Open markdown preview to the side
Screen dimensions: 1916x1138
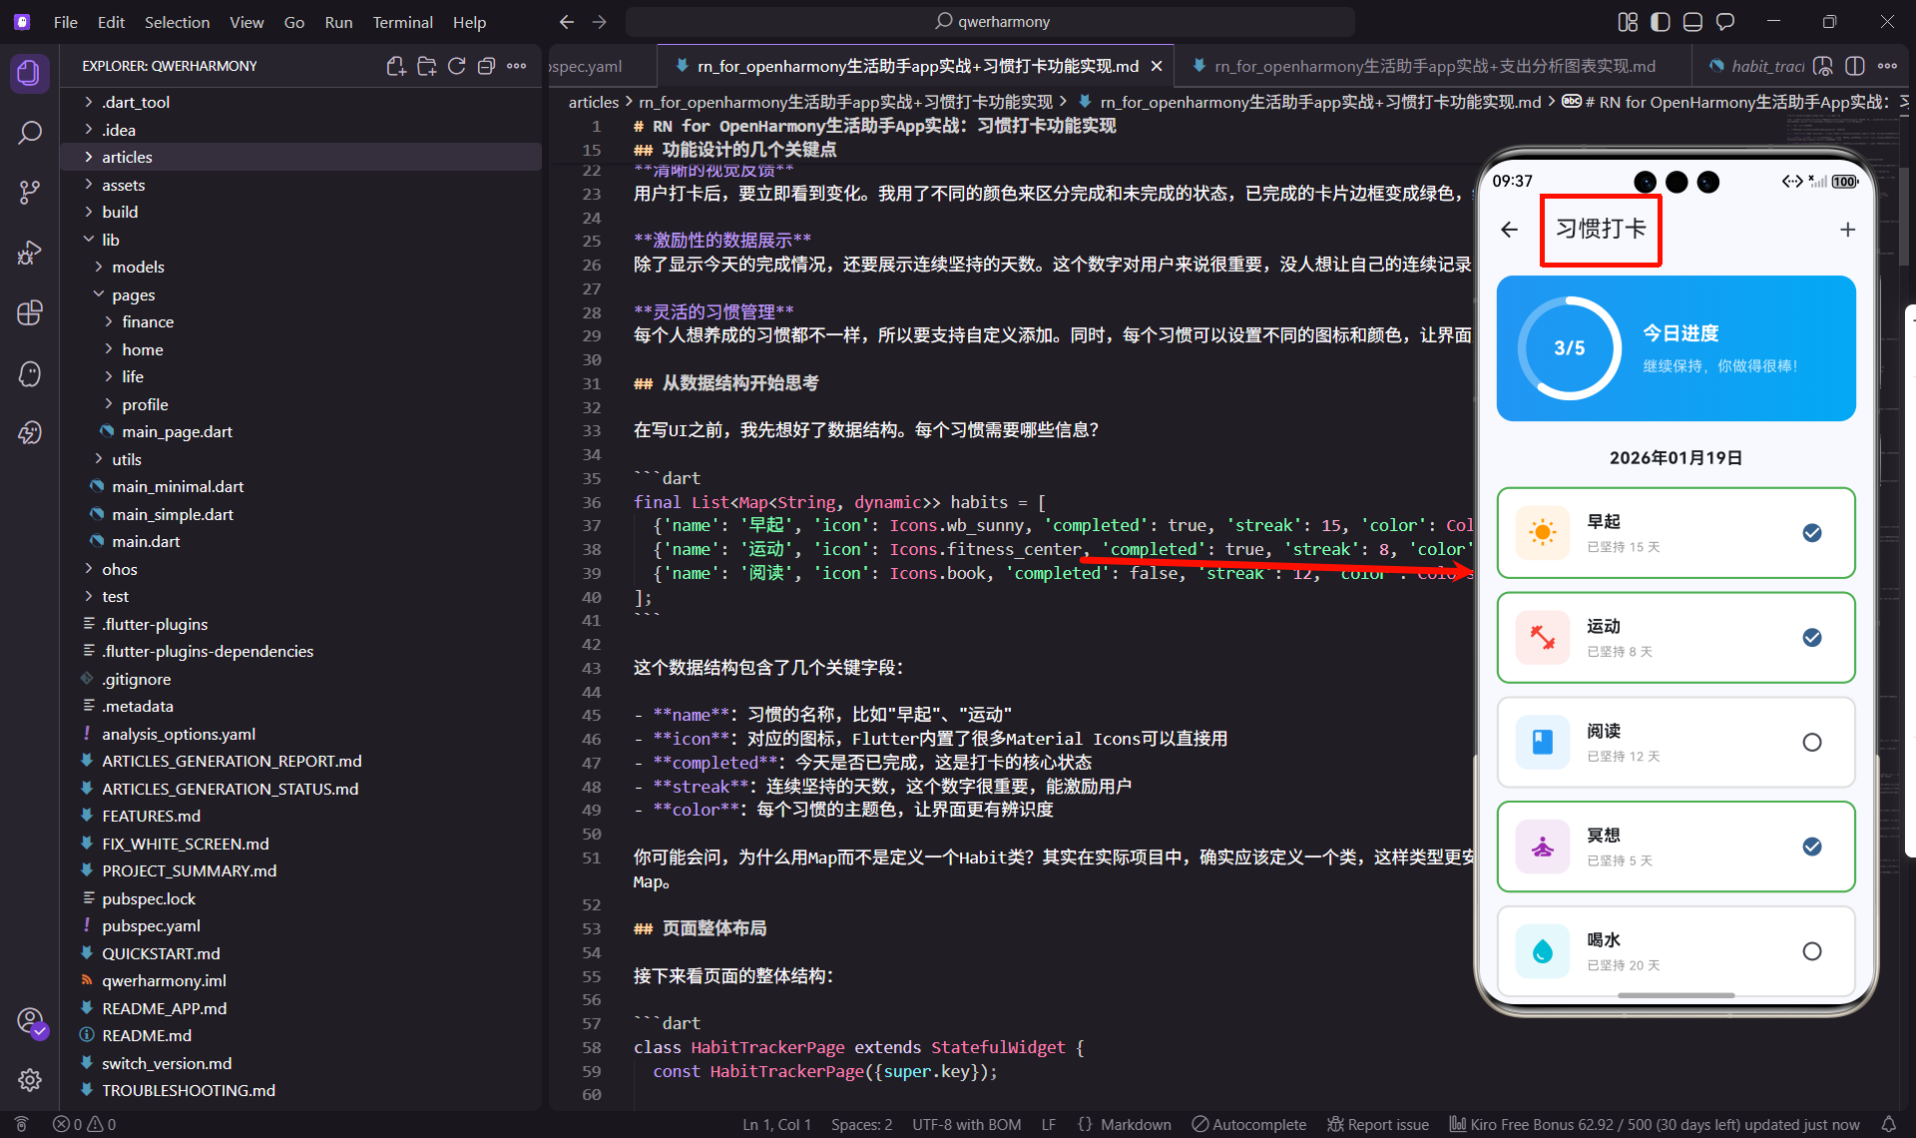pyautogui.click(x=1823, y=66)
